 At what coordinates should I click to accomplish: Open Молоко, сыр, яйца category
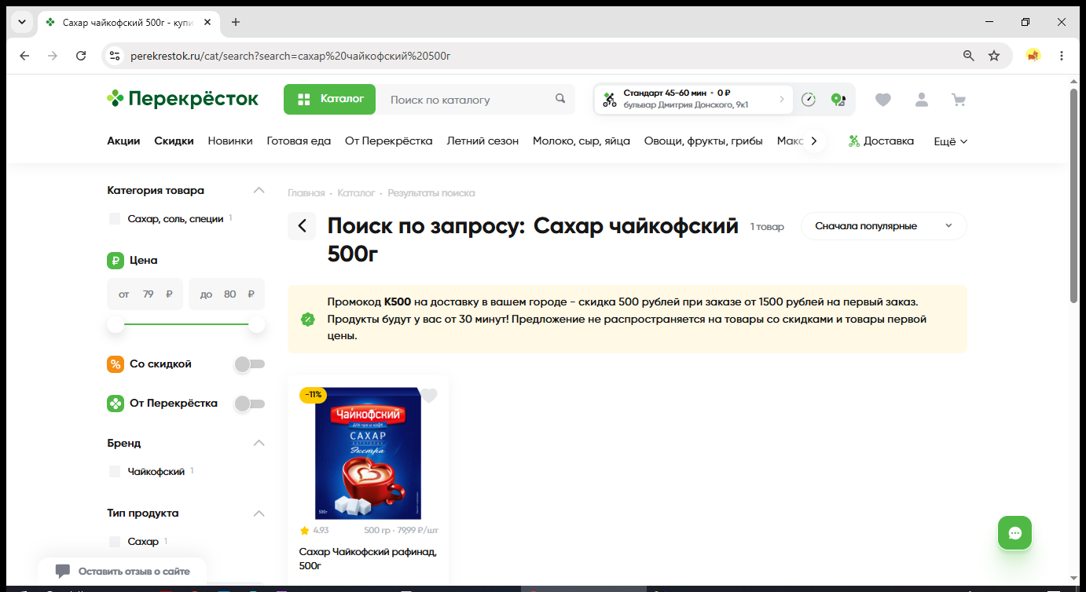pos(582,141)
